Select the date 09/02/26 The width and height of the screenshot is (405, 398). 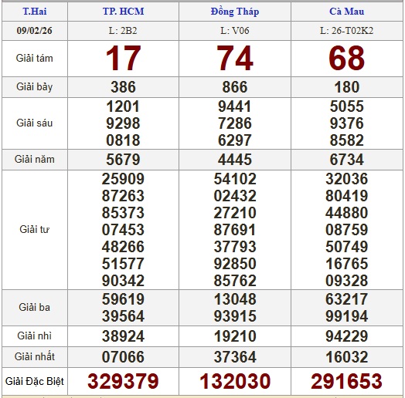tap(34, 31)
